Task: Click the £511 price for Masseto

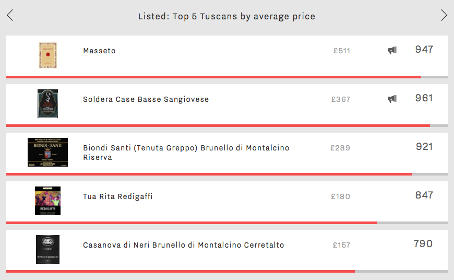Action: coord(342,51)
